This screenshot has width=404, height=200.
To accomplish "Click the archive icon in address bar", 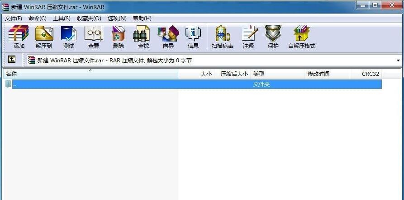I will pos(32,60).
